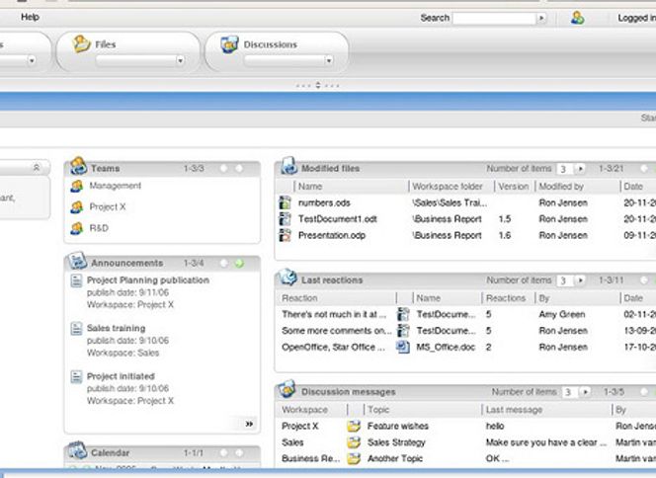Click the Announcements panel header icon
656x478 pixels.
coord(78,261)
